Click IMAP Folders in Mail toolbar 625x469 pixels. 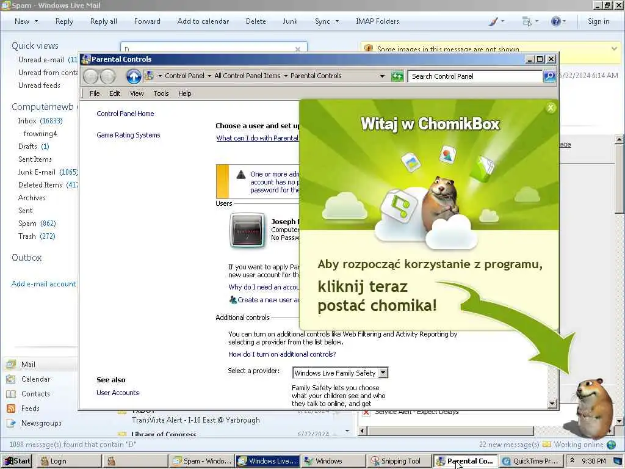point(377,21)
